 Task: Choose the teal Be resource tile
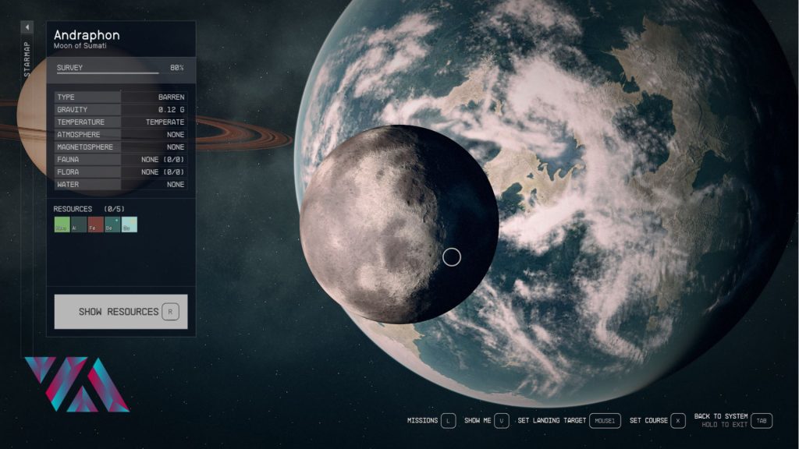pyautogui.click(x=112, y=225)
